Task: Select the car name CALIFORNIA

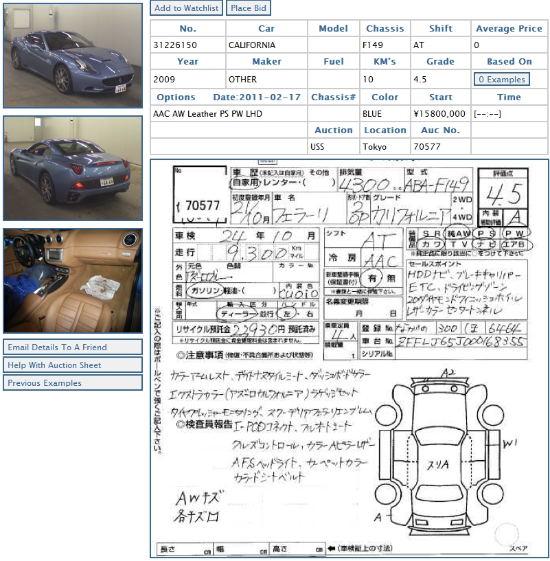Action: tap(252, 45)
